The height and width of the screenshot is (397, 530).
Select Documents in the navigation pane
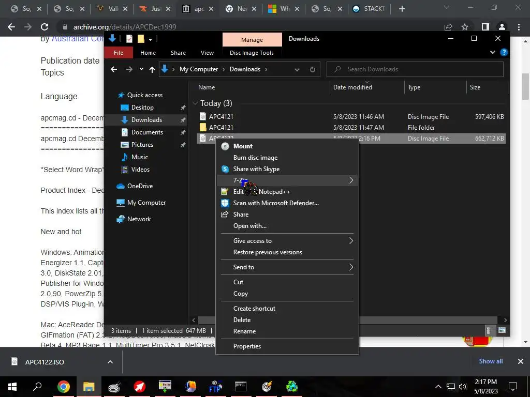coord(147,132)
